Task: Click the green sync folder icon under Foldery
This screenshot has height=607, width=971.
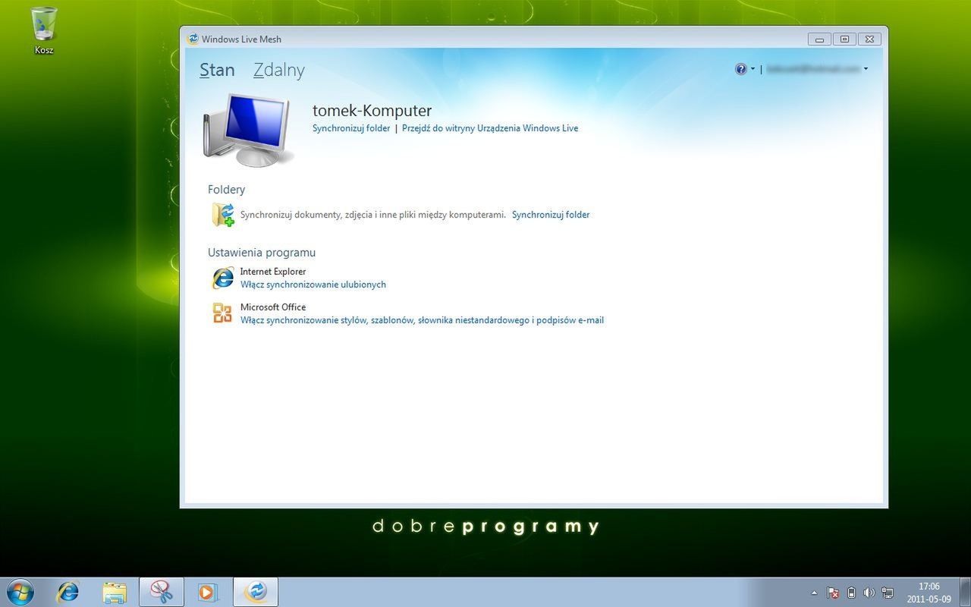Action: pyautogui.click(x=222, y=215)
